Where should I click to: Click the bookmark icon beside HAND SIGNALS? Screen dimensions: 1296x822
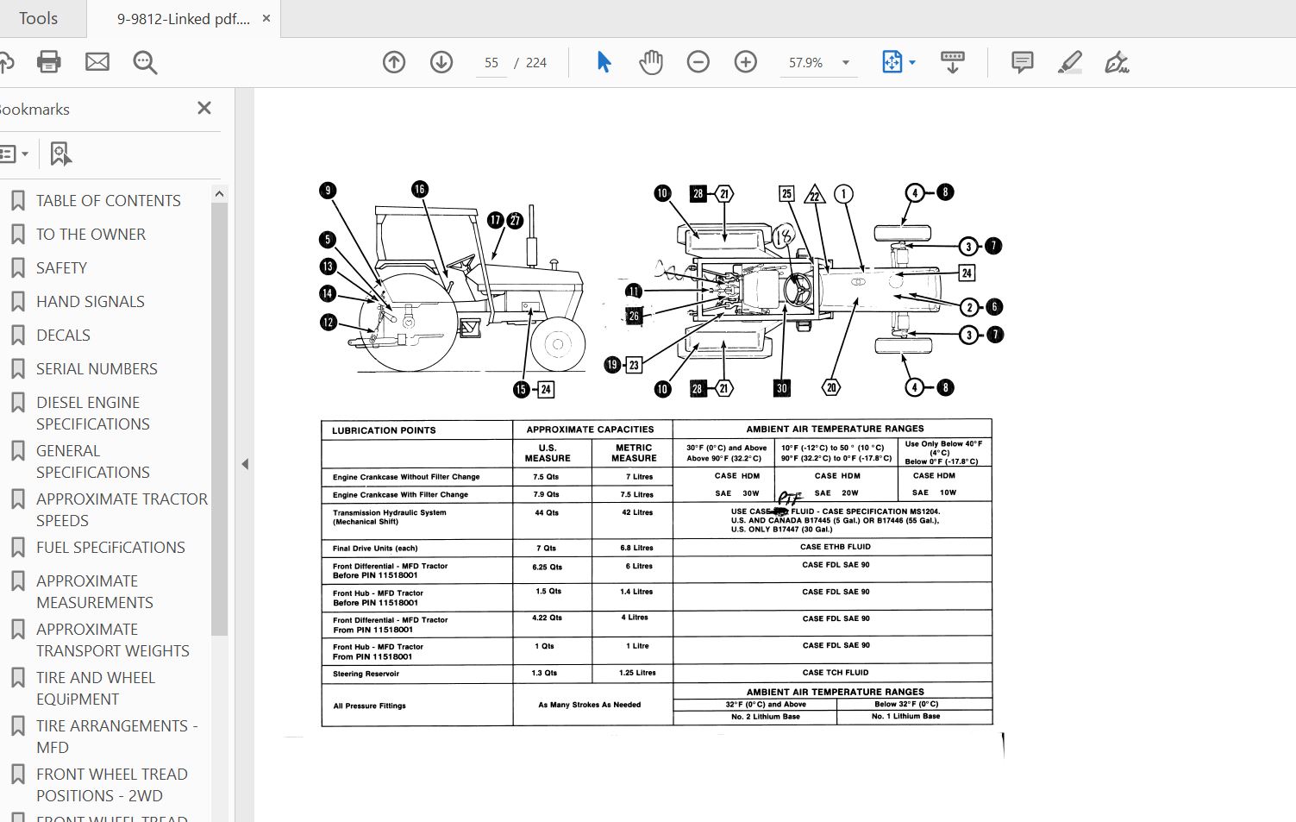pos(17,301)
